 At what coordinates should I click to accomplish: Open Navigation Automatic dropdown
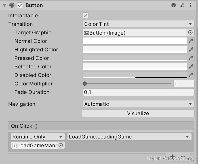tap(138, 104)
